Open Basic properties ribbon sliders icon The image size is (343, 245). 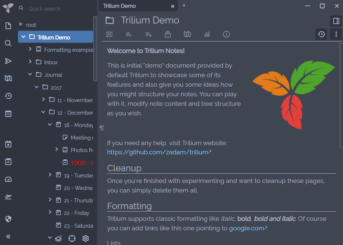click(x=109, y=34)
